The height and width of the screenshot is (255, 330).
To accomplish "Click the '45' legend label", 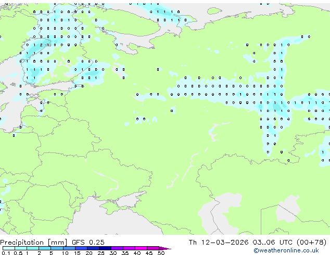I will 149,253.
